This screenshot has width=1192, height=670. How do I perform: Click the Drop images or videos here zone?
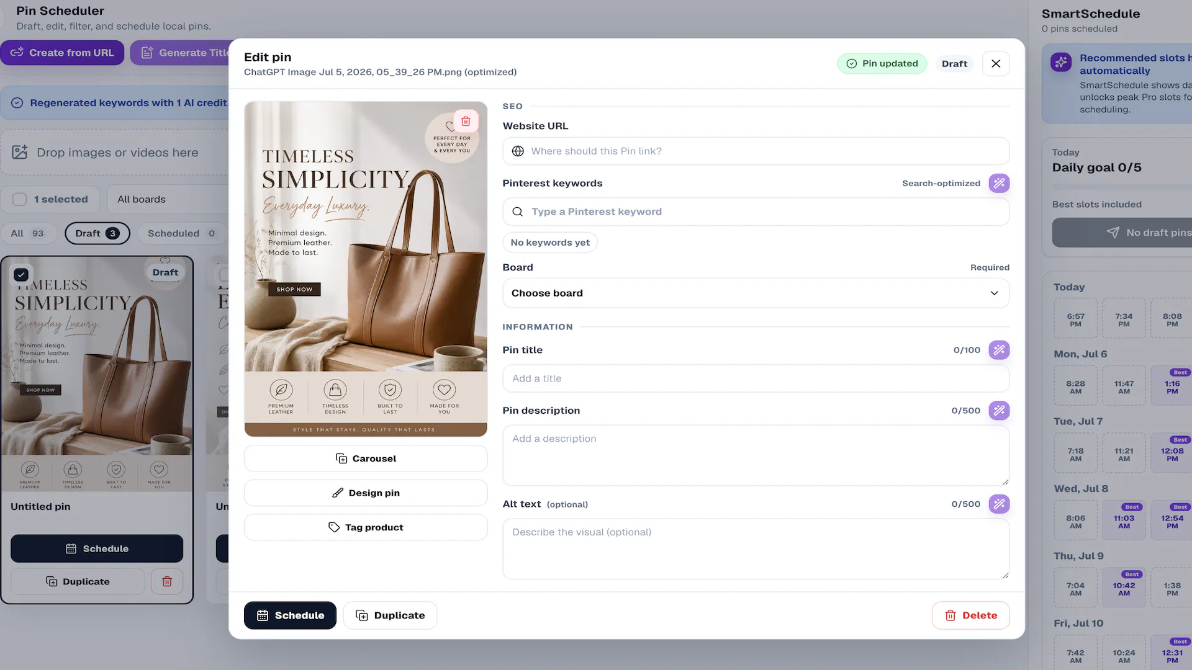point(115,152)
